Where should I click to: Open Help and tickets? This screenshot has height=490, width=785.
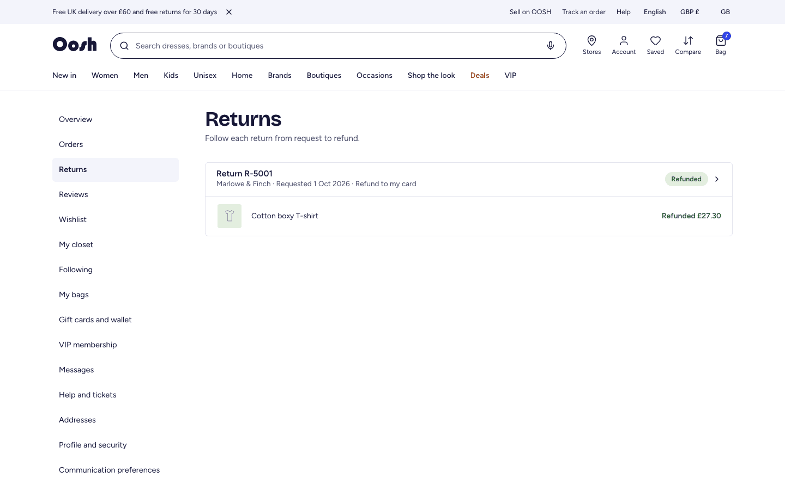click(x=116, y=395)
